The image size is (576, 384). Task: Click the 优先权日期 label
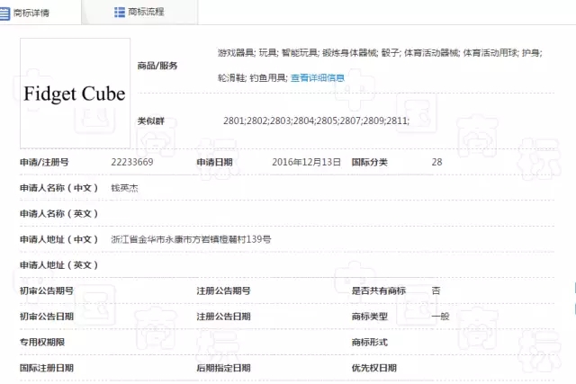[x=374, y=368]
